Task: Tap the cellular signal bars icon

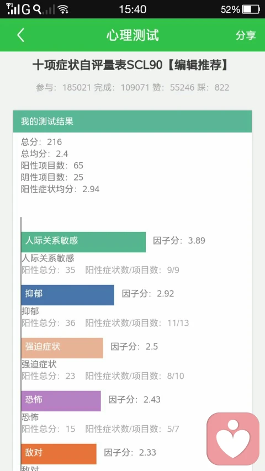Action: [13, 9]
